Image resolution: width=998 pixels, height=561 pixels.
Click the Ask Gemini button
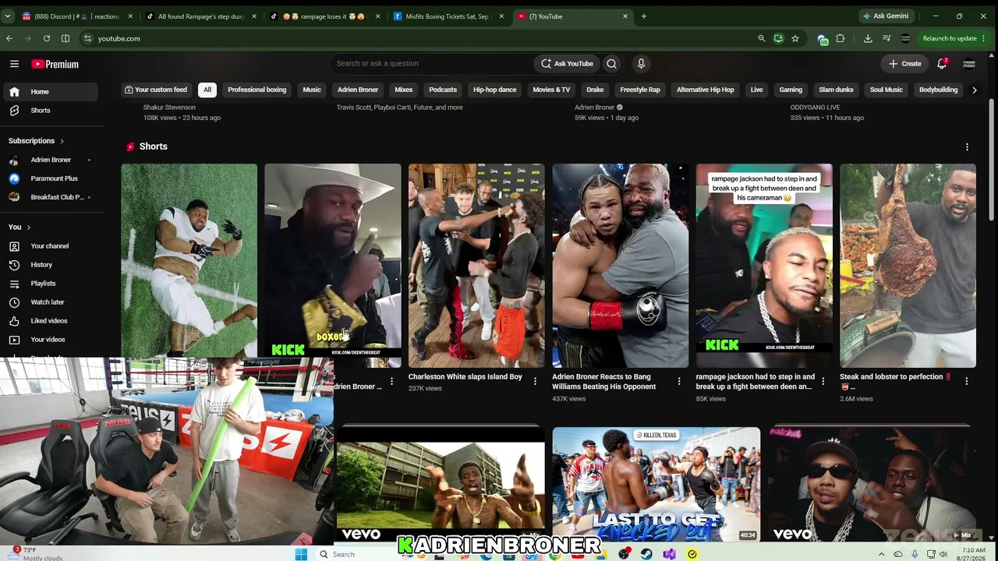point(885,16)
